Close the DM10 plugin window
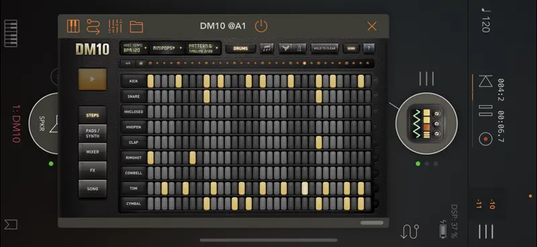Image resolution: width=537 pixels, height=247 pixels. point(372,26)
